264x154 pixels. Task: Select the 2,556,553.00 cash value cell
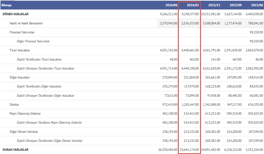click(x=190, y=23)
